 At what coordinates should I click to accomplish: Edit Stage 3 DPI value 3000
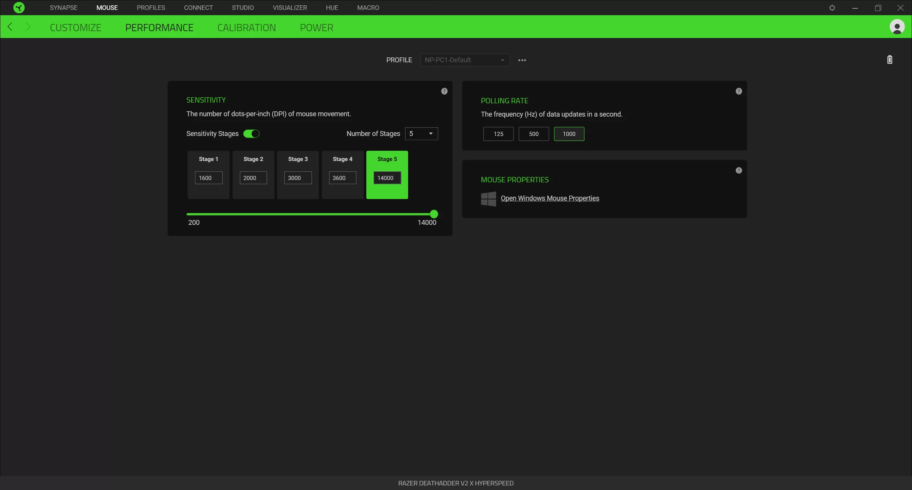pyautogui.click(x=298, y=178)
